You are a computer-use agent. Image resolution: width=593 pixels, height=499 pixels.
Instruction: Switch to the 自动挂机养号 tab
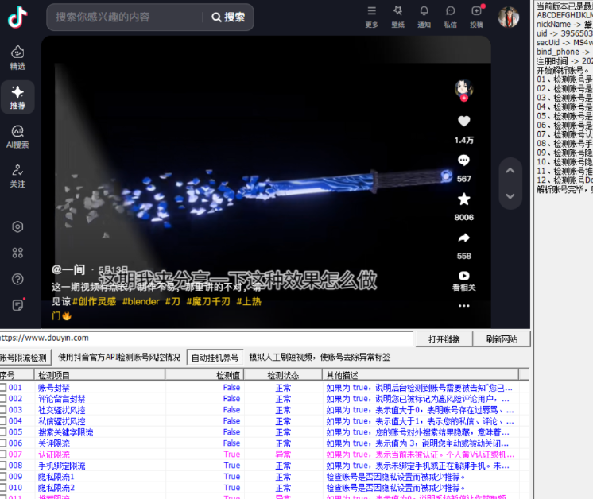[214, 358]
